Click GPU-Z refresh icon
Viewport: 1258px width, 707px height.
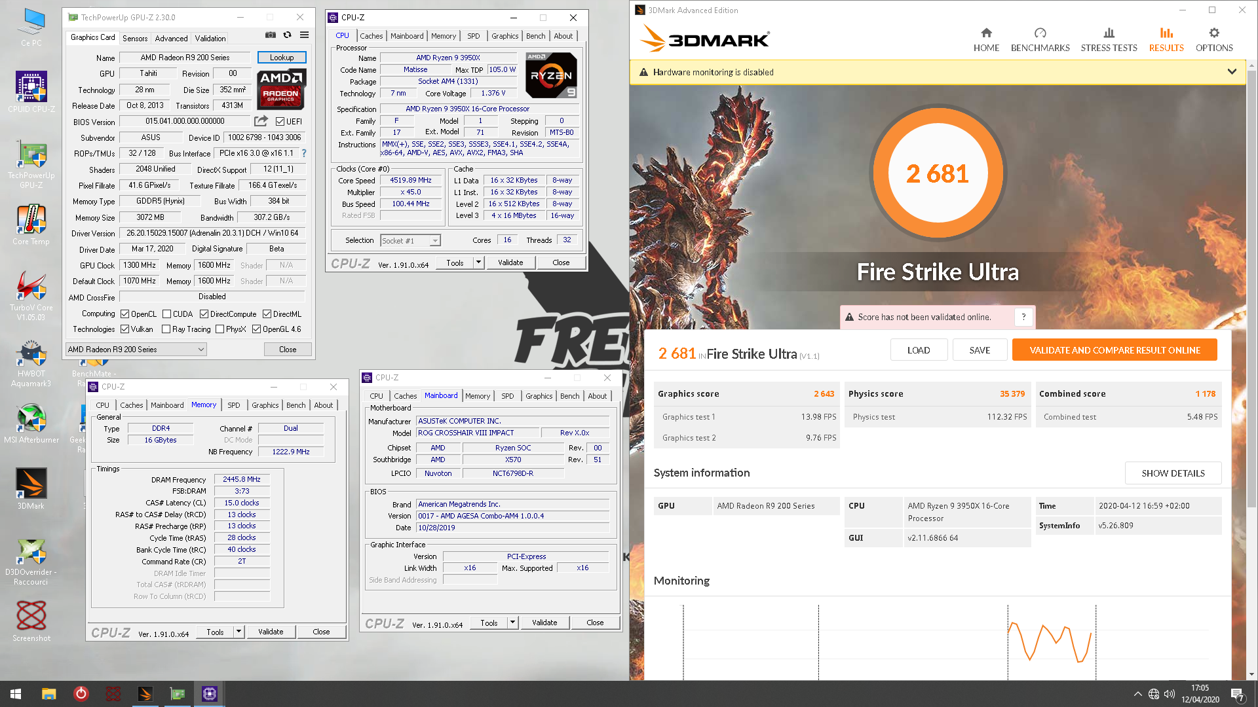pyautogui.click(x=287, y=35)
